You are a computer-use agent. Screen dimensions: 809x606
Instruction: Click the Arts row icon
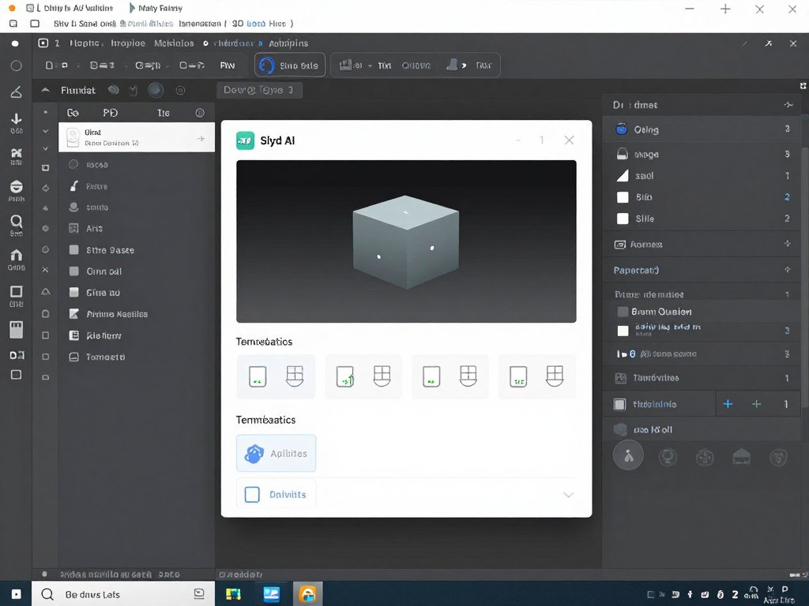73,228
